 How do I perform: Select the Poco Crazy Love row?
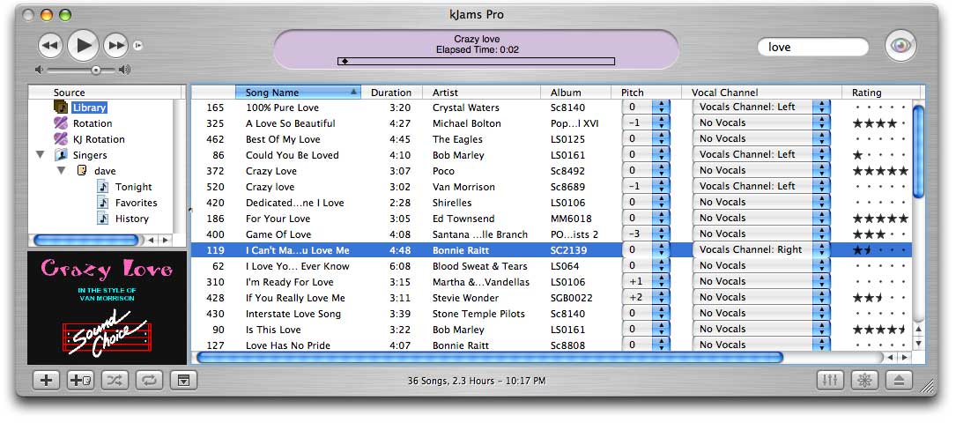[552, 171]
